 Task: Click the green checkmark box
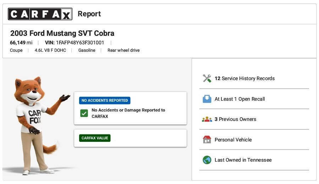[84, 113]
